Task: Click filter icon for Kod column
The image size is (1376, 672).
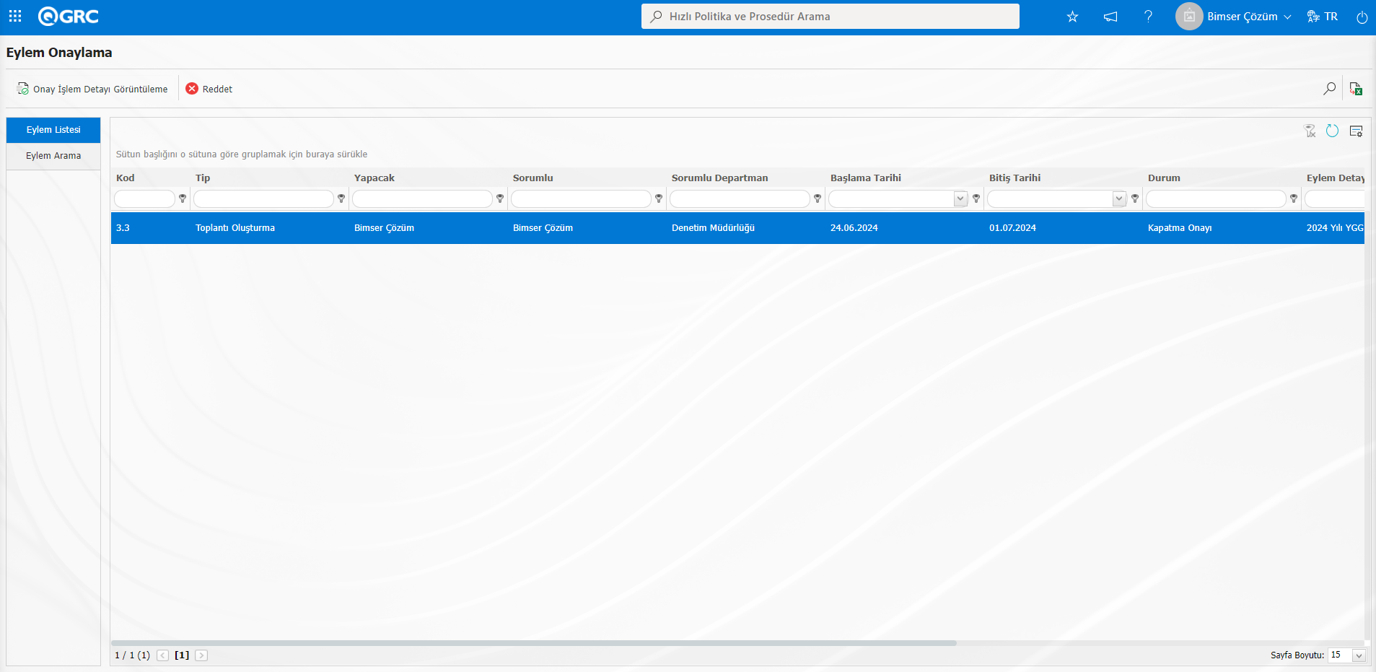Action: click(x=183, y=198)
